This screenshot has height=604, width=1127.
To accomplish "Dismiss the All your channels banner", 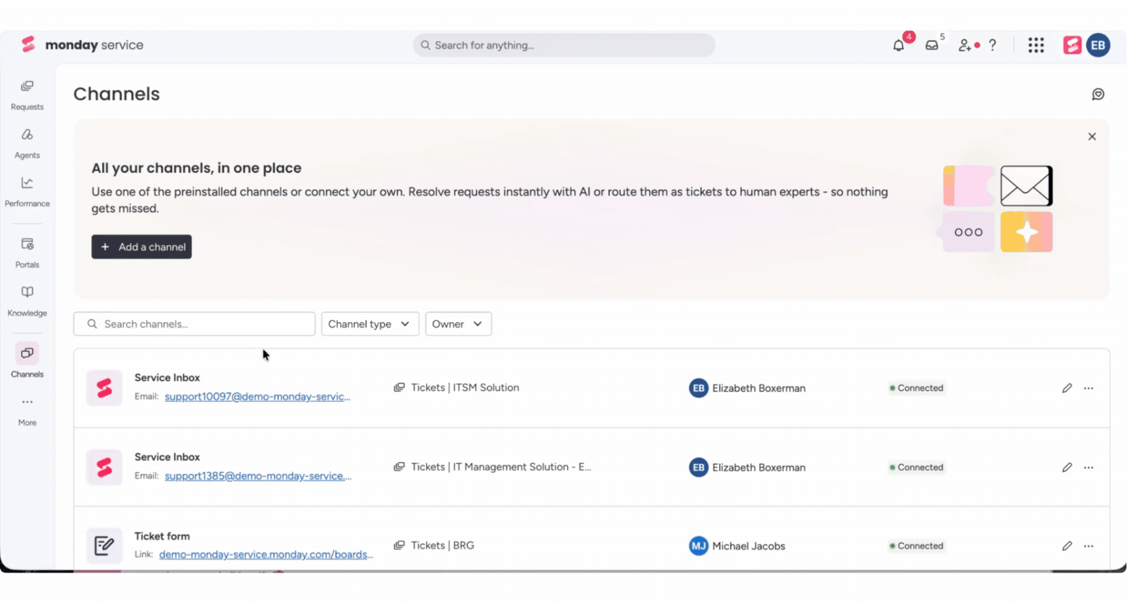I will coord(1092,136).
